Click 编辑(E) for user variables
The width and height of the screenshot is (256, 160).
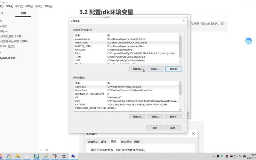pyautogui.click(x=156, y=69)
